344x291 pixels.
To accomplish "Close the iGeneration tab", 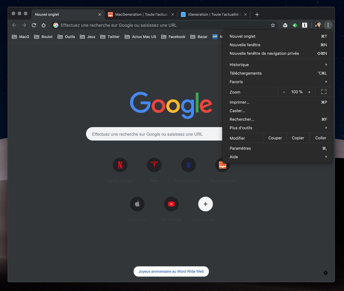I will click(245, 14).
